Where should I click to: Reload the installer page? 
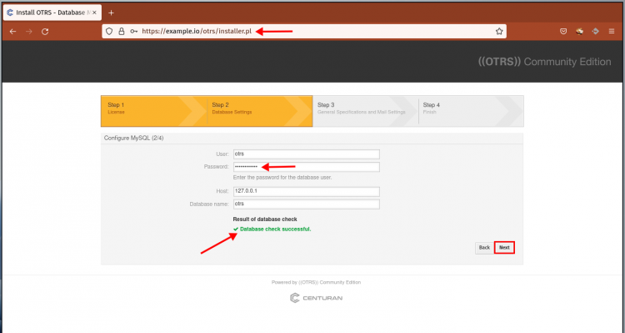tap(45, 32)
